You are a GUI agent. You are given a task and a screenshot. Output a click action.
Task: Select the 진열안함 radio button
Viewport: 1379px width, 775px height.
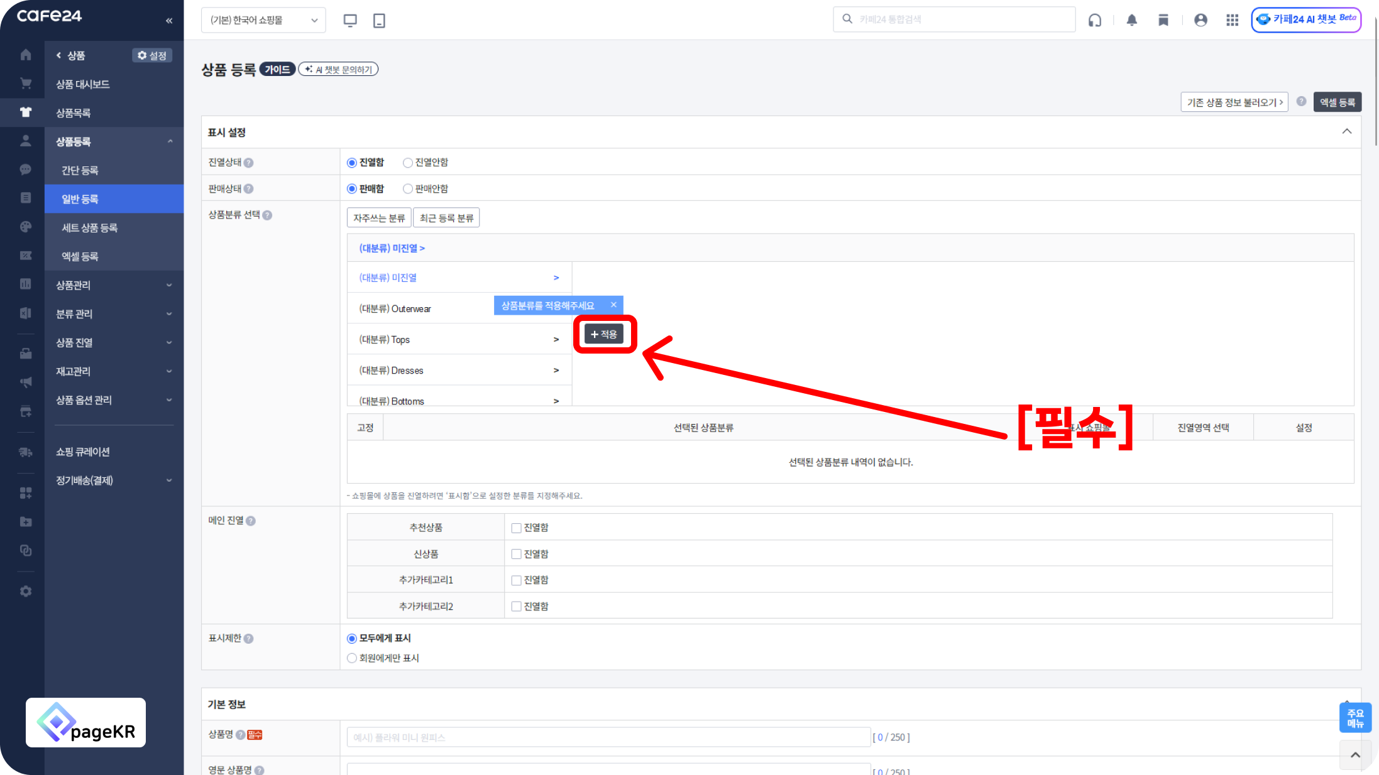tap(408, 163)
